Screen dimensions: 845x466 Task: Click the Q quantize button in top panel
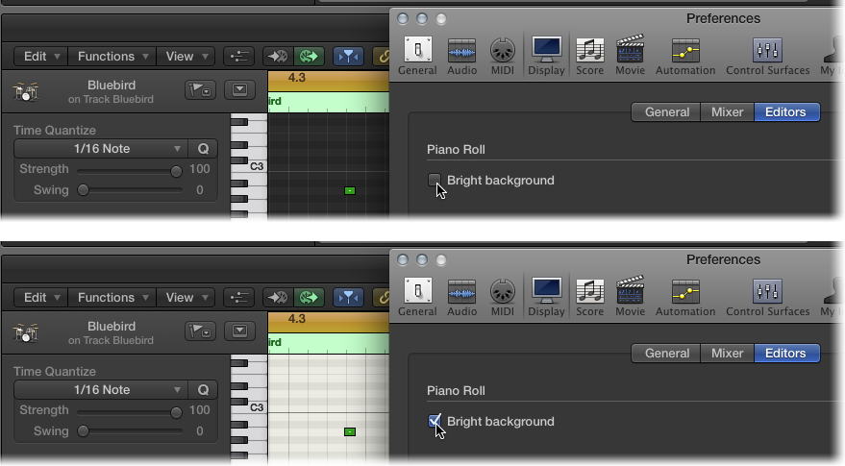coord(203,149)
